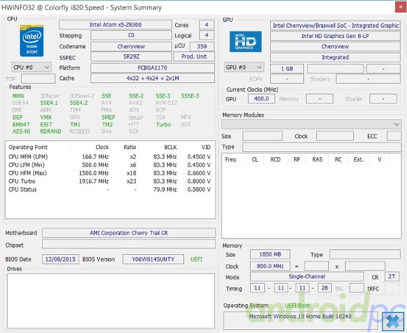Click the Intel HD Graphics logo
This screenshot has width=407, height=333.
tap(245, 42)
